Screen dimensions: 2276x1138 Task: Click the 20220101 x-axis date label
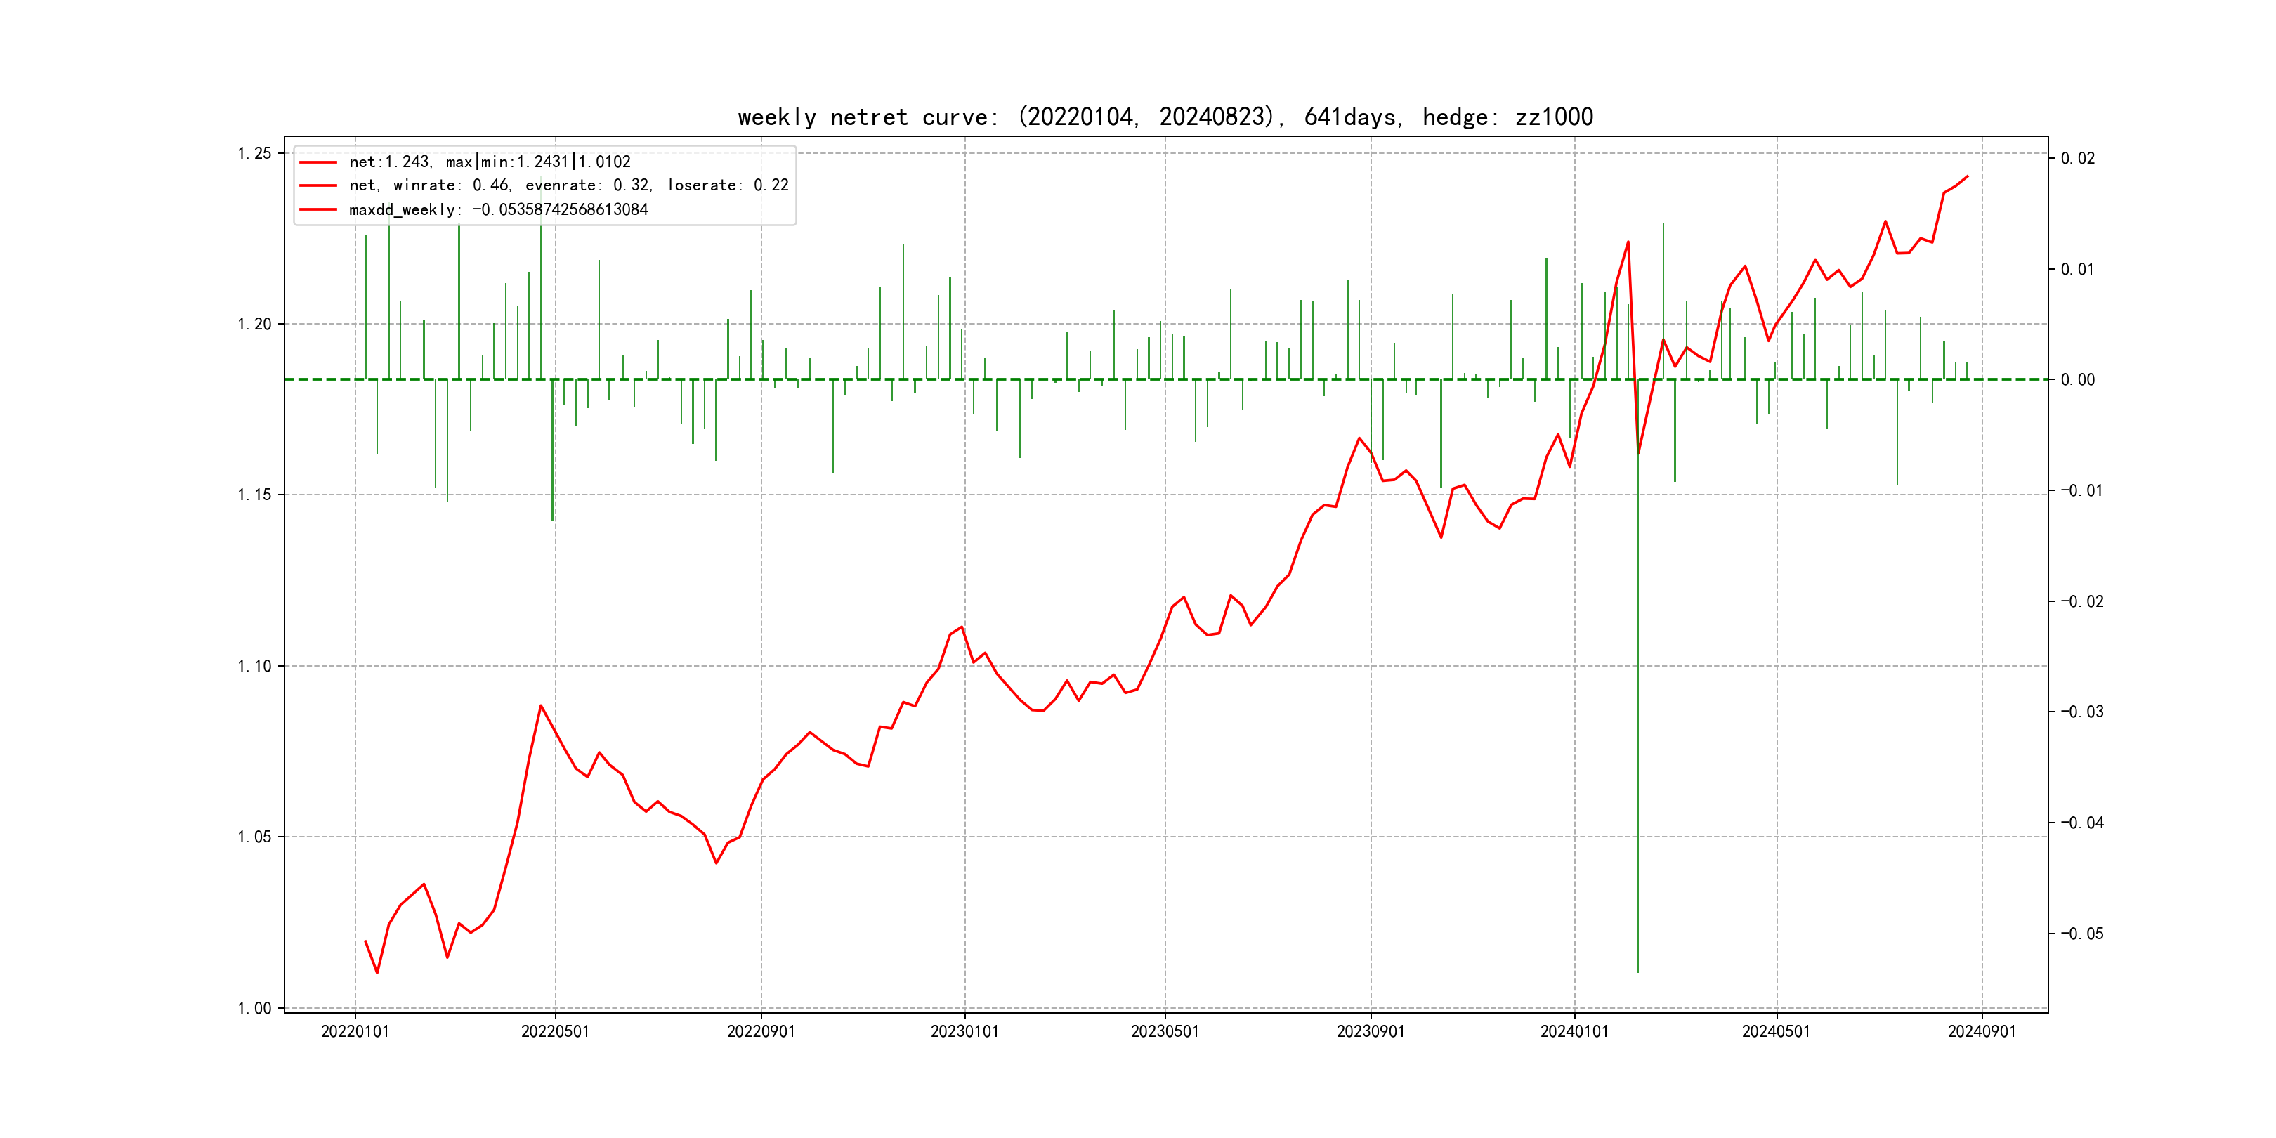click(354, 1031)
